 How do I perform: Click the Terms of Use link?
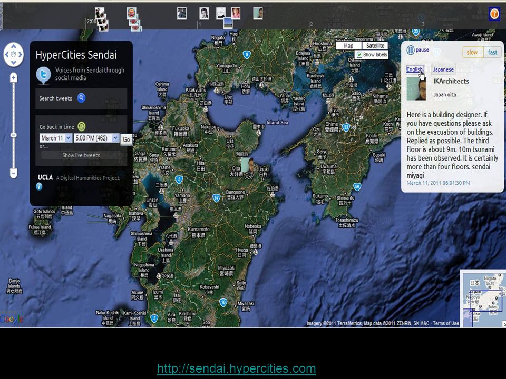point(446,324)
